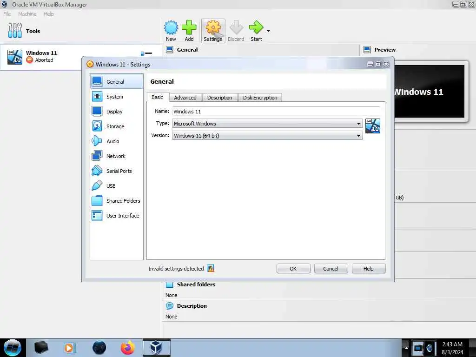The width and height of the screenshot is (476, 357).
Task: Open the Help menu
Action: point(48,14)
